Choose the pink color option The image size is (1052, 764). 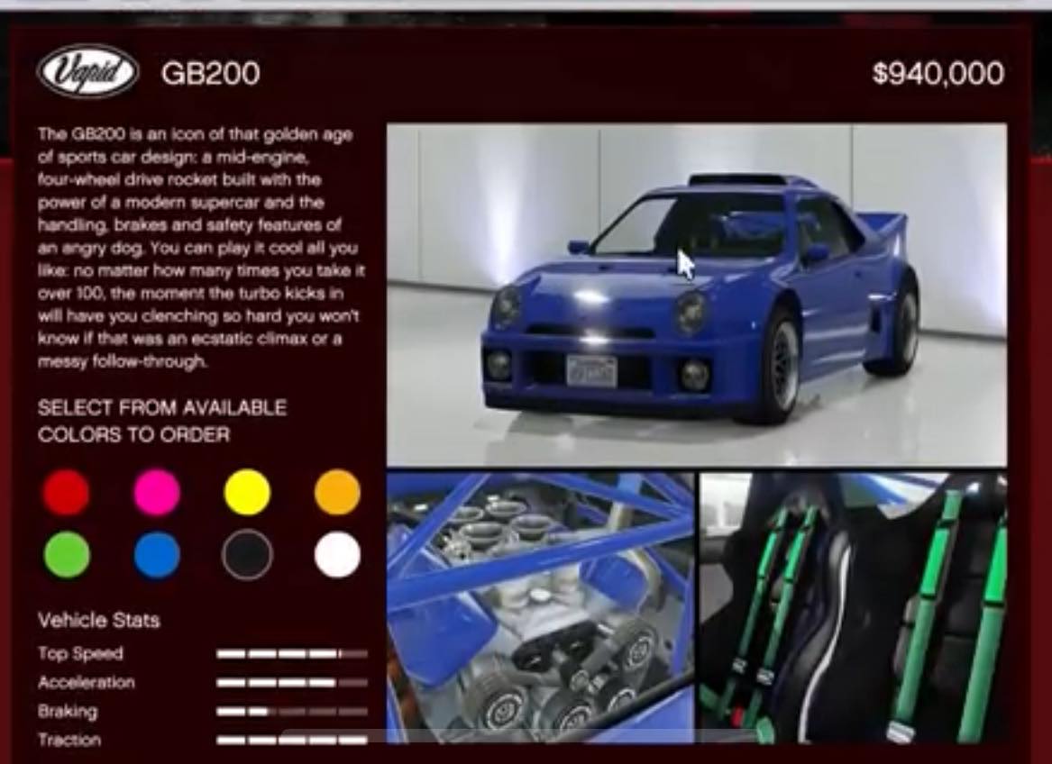(156, 492)
